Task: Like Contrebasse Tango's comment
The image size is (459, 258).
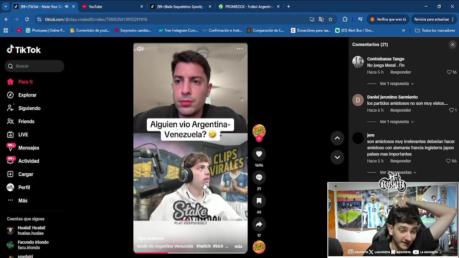Action: click(449, 72)
